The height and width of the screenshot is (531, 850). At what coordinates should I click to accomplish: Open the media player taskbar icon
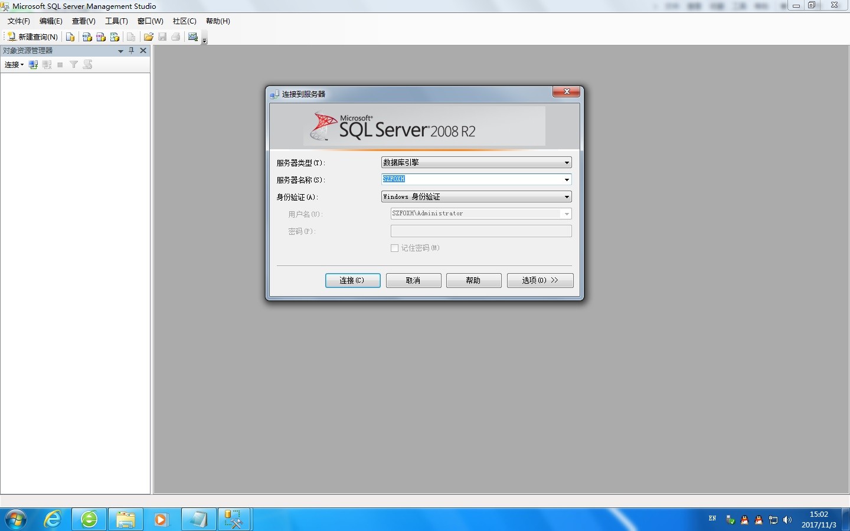point(161,520)
